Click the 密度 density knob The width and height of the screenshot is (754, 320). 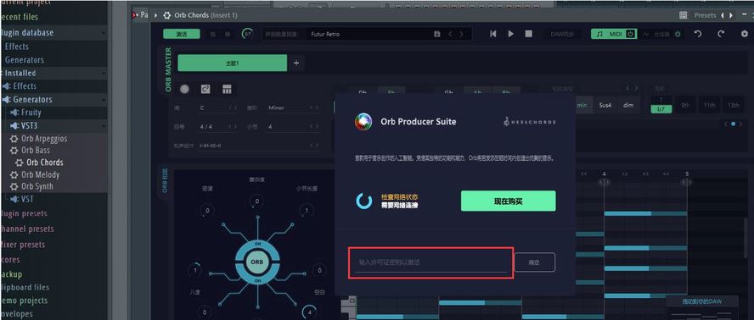pos(208,210)
